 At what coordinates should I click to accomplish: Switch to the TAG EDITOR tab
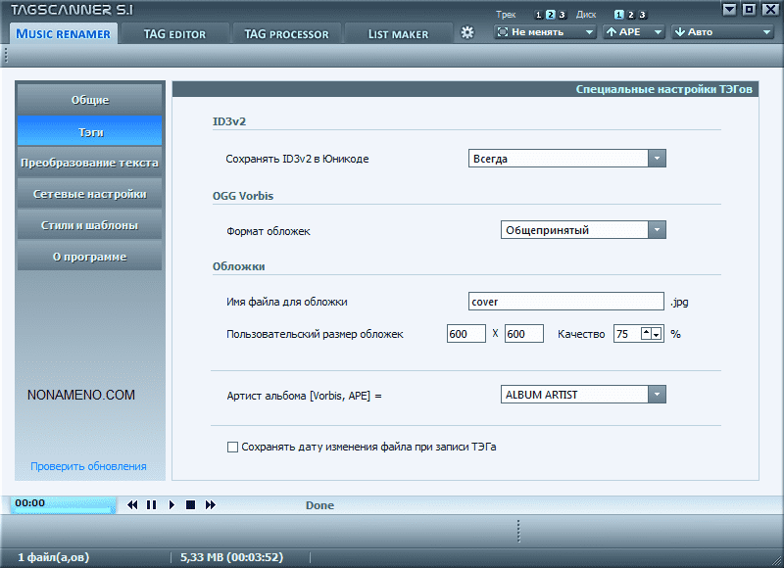click(174, 33)
